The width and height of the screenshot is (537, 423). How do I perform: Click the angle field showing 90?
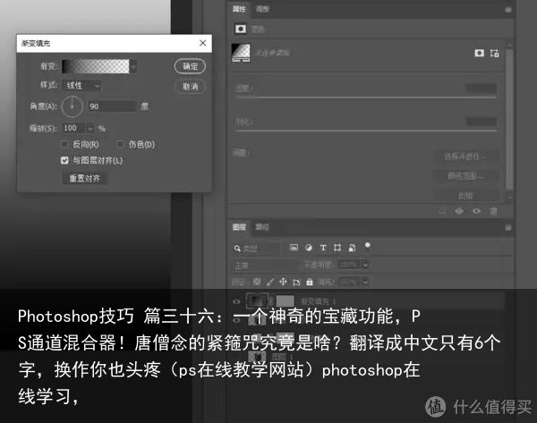[x=111, y=106]
